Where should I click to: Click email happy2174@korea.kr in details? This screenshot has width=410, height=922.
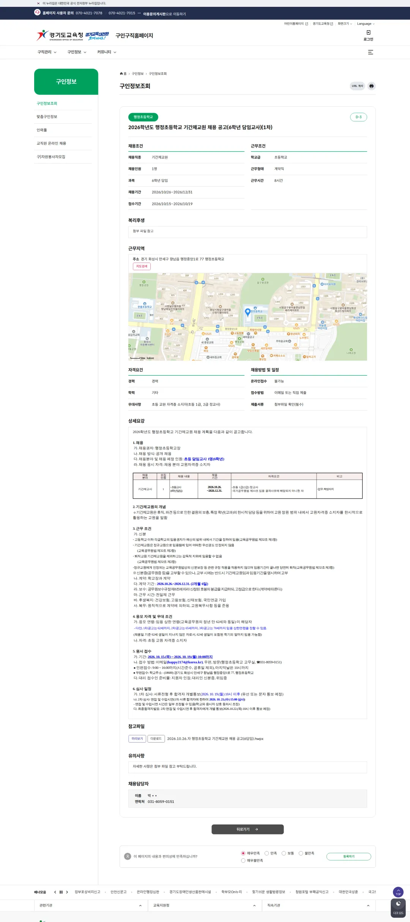[x=185, y=662]
